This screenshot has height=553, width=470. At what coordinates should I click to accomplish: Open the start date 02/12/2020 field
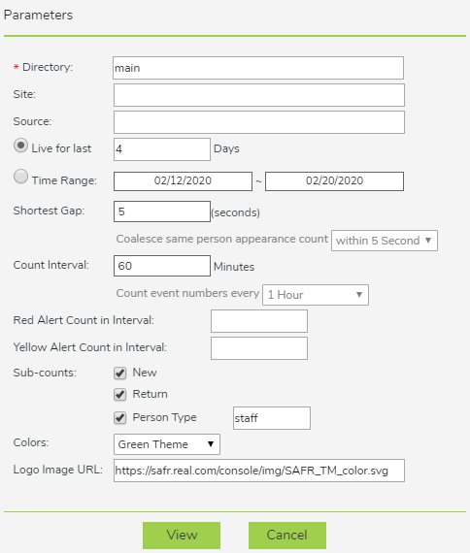click(183, 181)
